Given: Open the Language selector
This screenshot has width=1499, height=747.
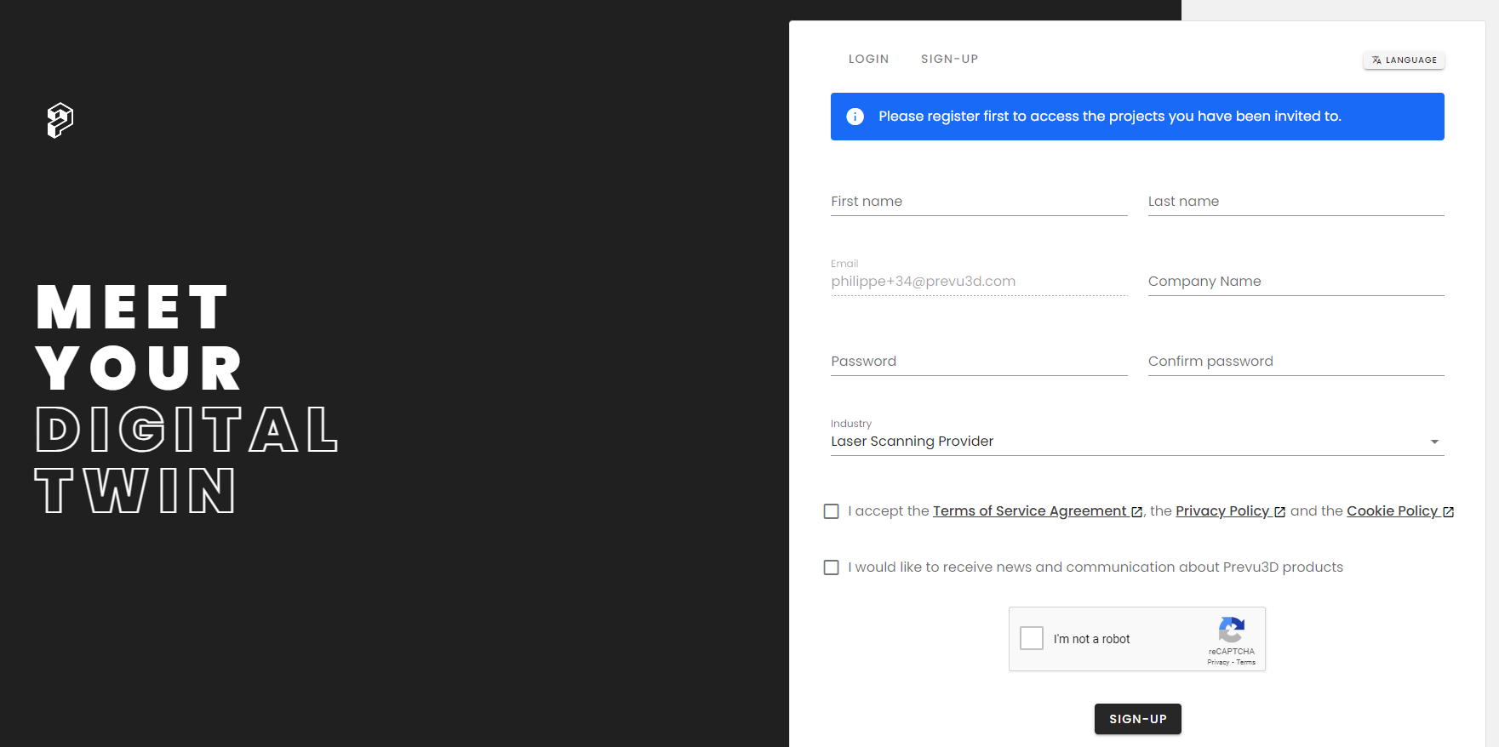Looking at the screenshot, I should [x=1404, y=60].
